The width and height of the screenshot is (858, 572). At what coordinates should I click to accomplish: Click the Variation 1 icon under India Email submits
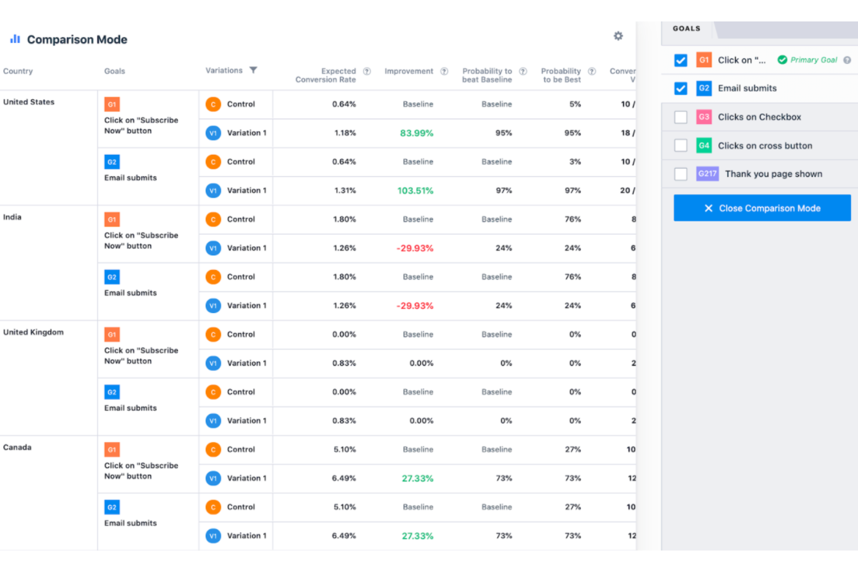click(213, 305)
